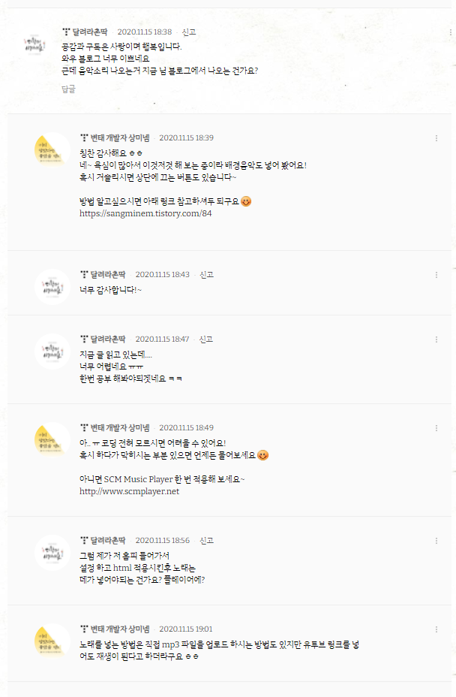Open the more-options menu on the 18:39 reply
The image size is (456, 697).
tap(436, 138)
